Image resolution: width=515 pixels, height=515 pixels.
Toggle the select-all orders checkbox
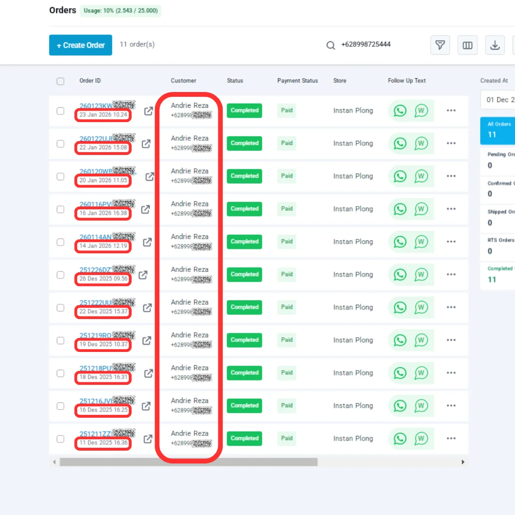click(x=61, y=81)
